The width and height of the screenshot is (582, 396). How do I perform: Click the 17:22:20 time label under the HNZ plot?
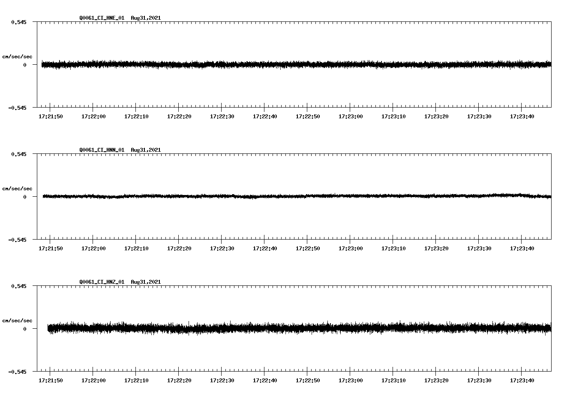point(179,381)
